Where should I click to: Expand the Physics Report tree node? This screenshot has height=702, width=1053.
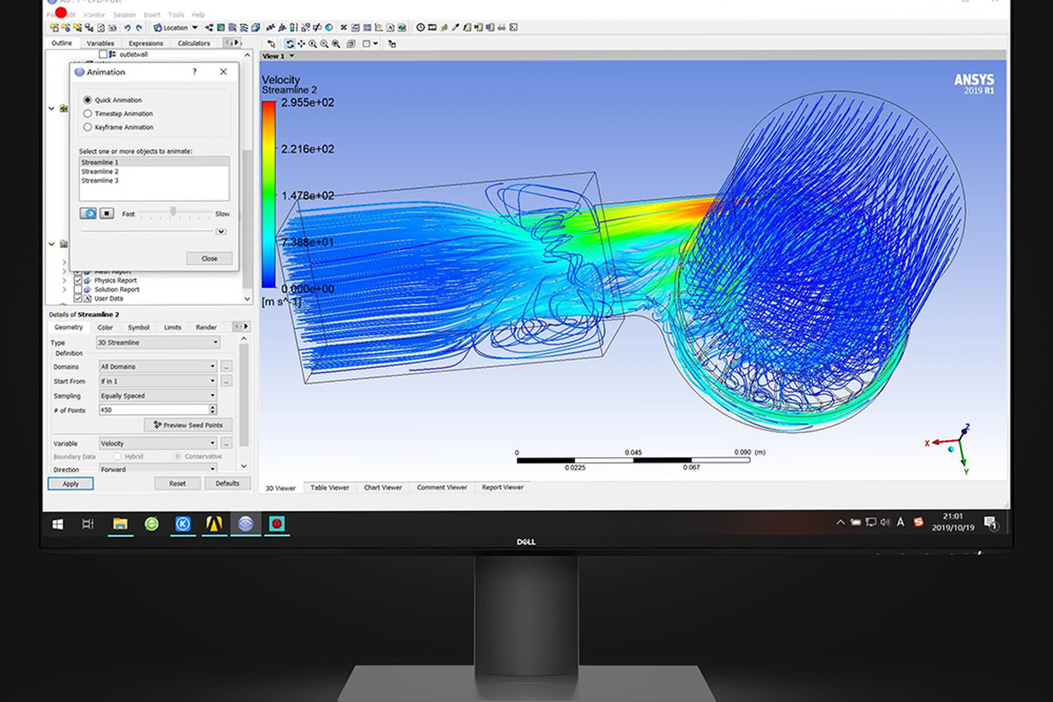[64, 280]
